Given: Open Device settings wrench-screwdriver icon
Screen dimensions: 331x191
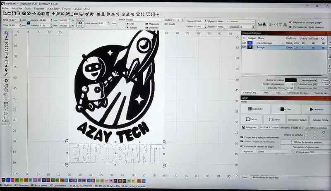Looking at the screenshot, I should [91, 14].
